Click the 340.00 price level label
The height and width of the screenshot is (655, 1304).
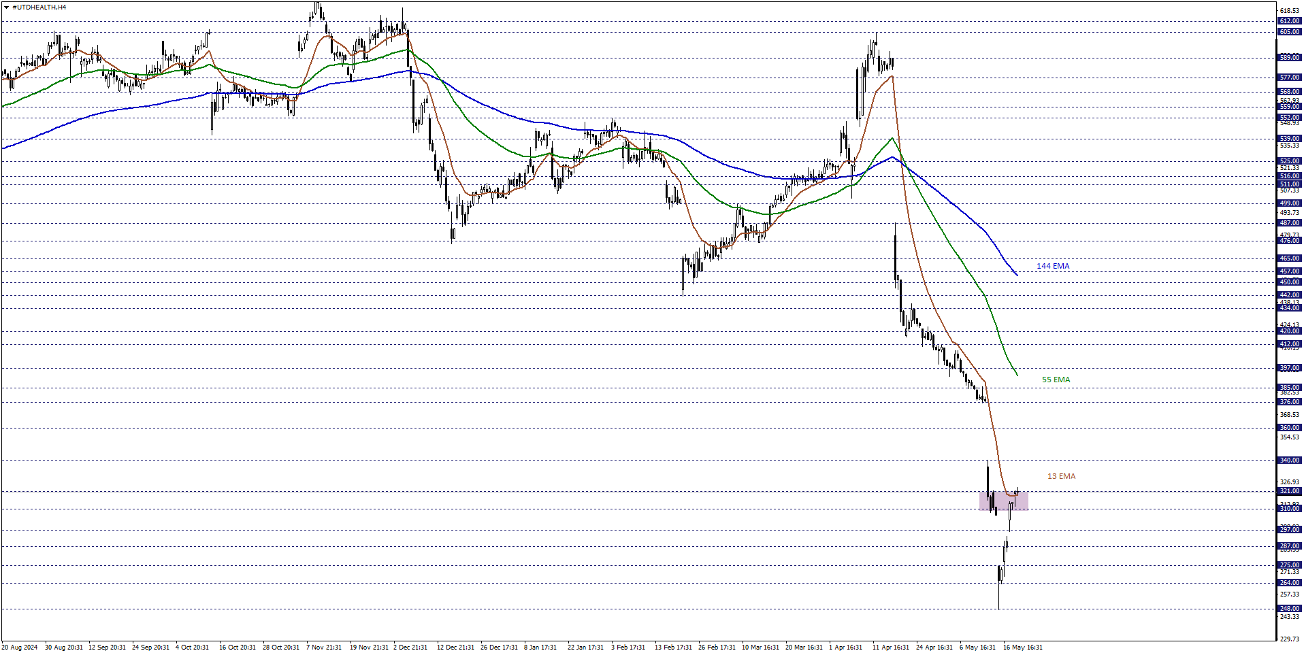click(1290, 460)
